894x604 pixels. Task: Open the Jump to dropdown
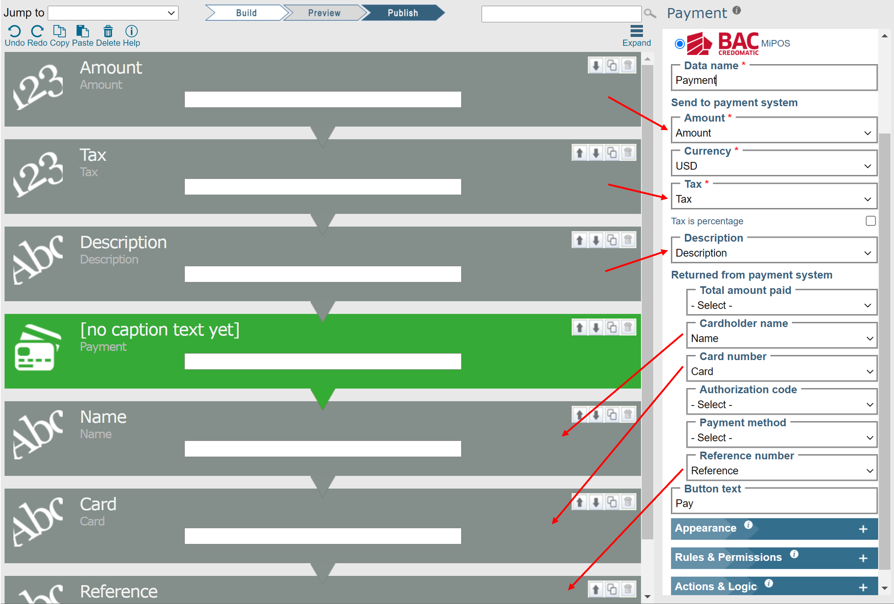click(113, 13)
